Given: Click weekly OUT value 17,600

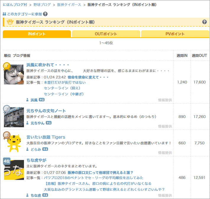Looking at the screenshot, I should [200, 82].
